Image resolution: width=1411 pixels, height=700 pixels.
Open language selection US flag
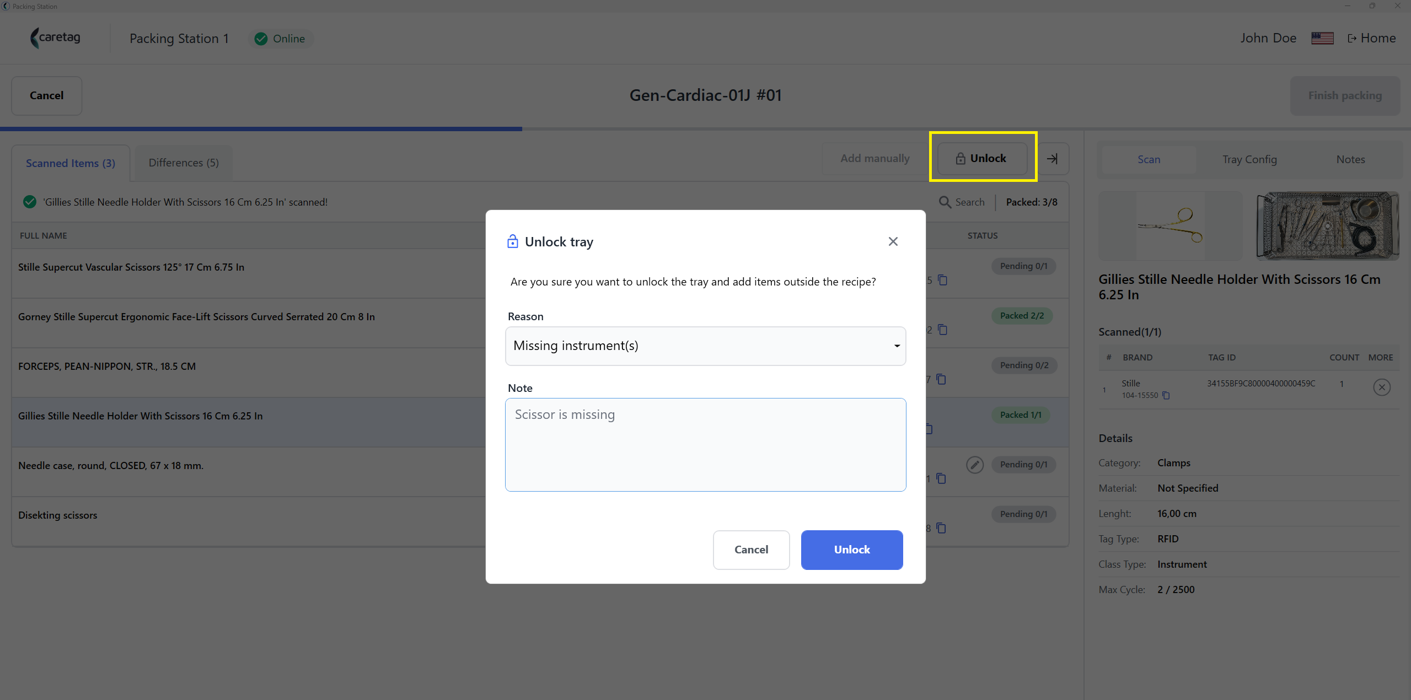click(x=1322, y=38)
